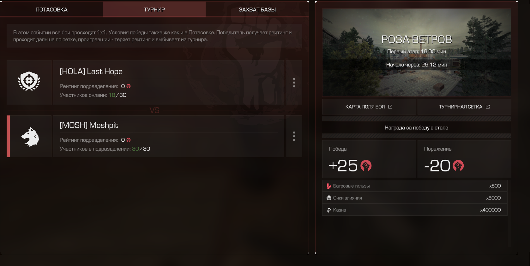The height and width of the screenshot is (266, 530).
Task: Open КАРТА ПОЛЯ БОЯ external link
Action: point(369,107)
